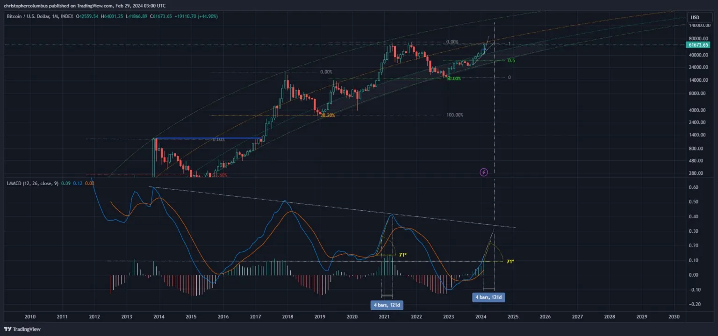Click the LMACD (12, 26, close, 9) indicator title
Image resolution: width=718 pixels, height=336 pixels.
(x=33, y=183)
